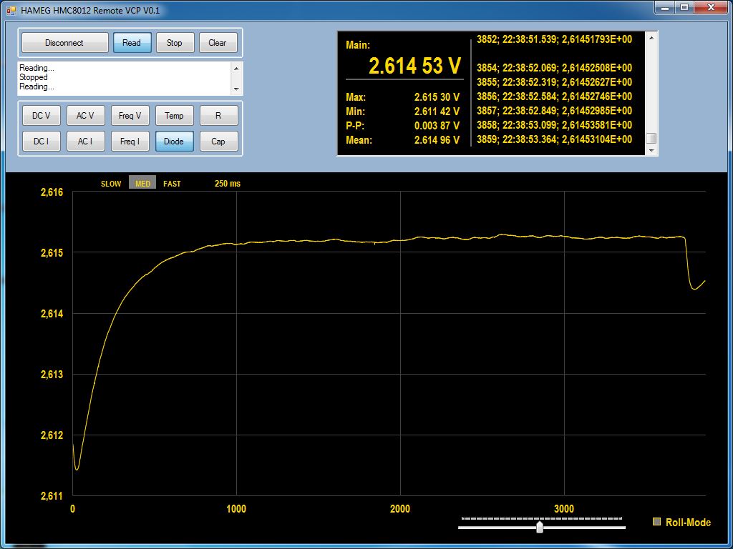Image resolution: width=733 pixels, height=549 pixels.
Task: Select reading row 3859 in the list
Action: (555, 139)
